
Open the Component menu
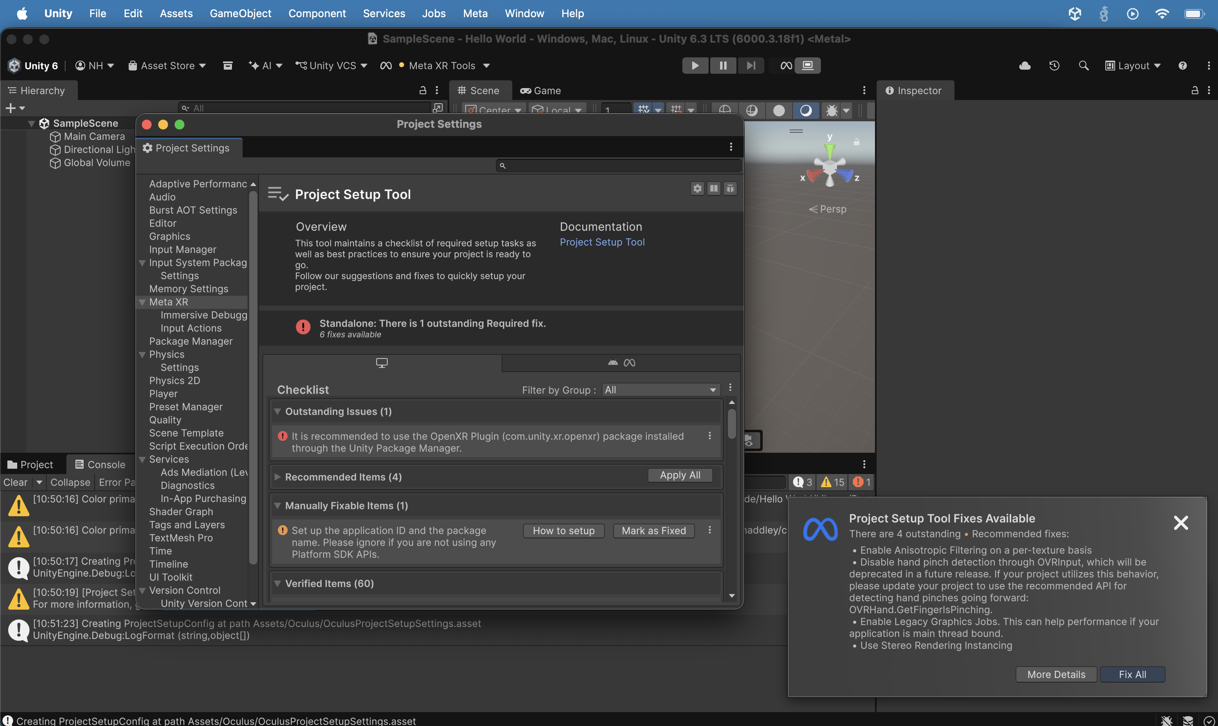click(x=317, y=13)
